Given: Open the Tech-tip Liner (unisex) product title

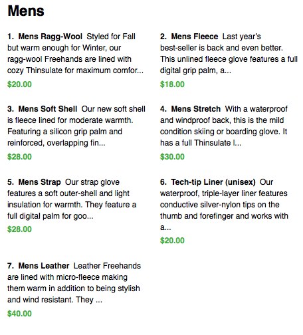Looking at the screenshot, I should tap(213, 182).
